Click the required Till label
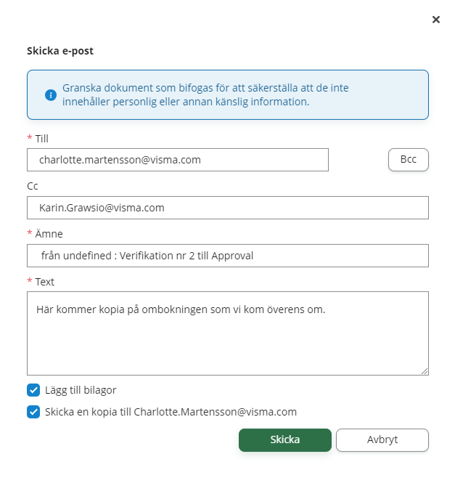This screenshot has height=478, width=455. 42,138
